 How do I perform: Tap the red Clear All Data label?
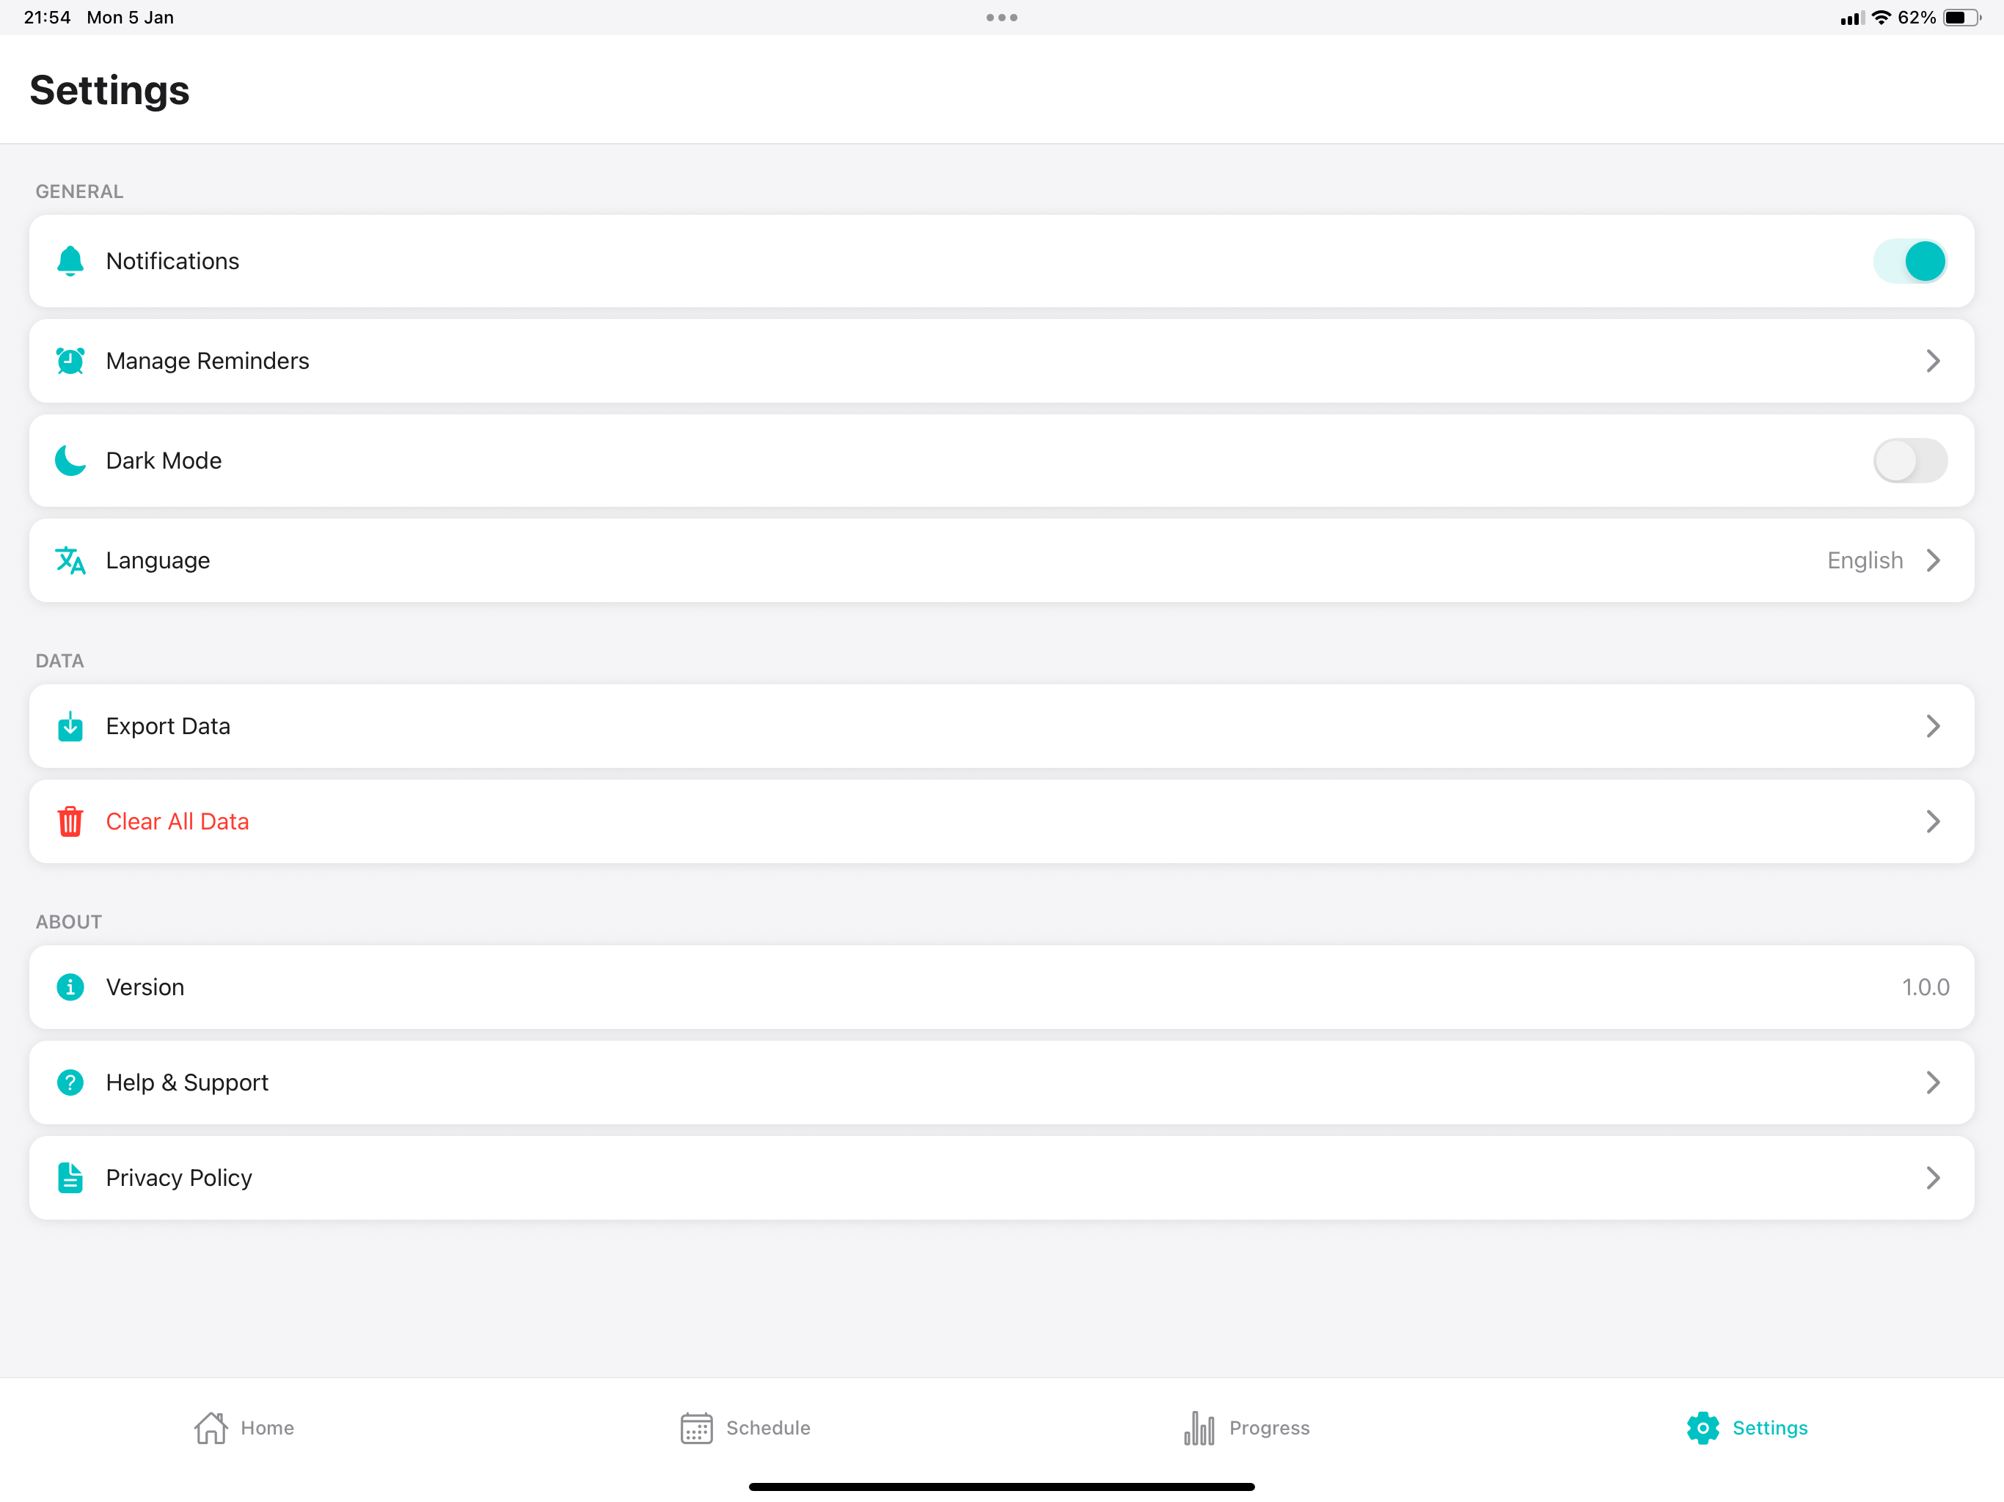[x=178, y=821]
